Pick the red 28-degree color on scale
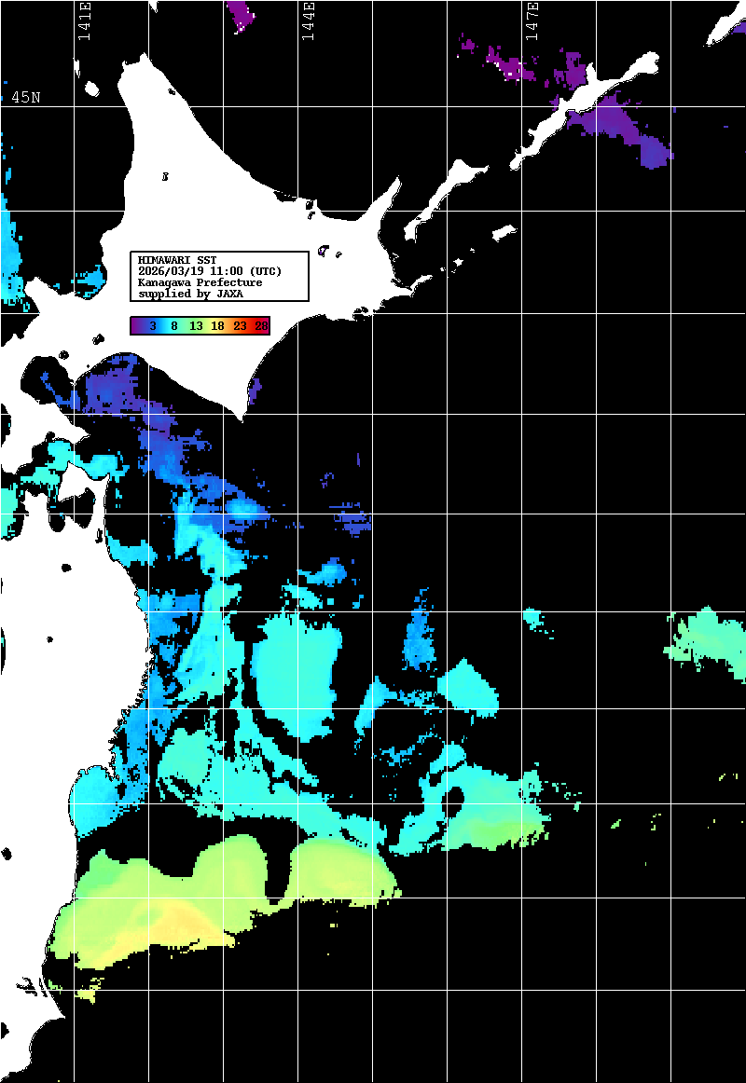The height and width of the screenshot is (1083, 746). pyautogui.click(x=261, y=325)
